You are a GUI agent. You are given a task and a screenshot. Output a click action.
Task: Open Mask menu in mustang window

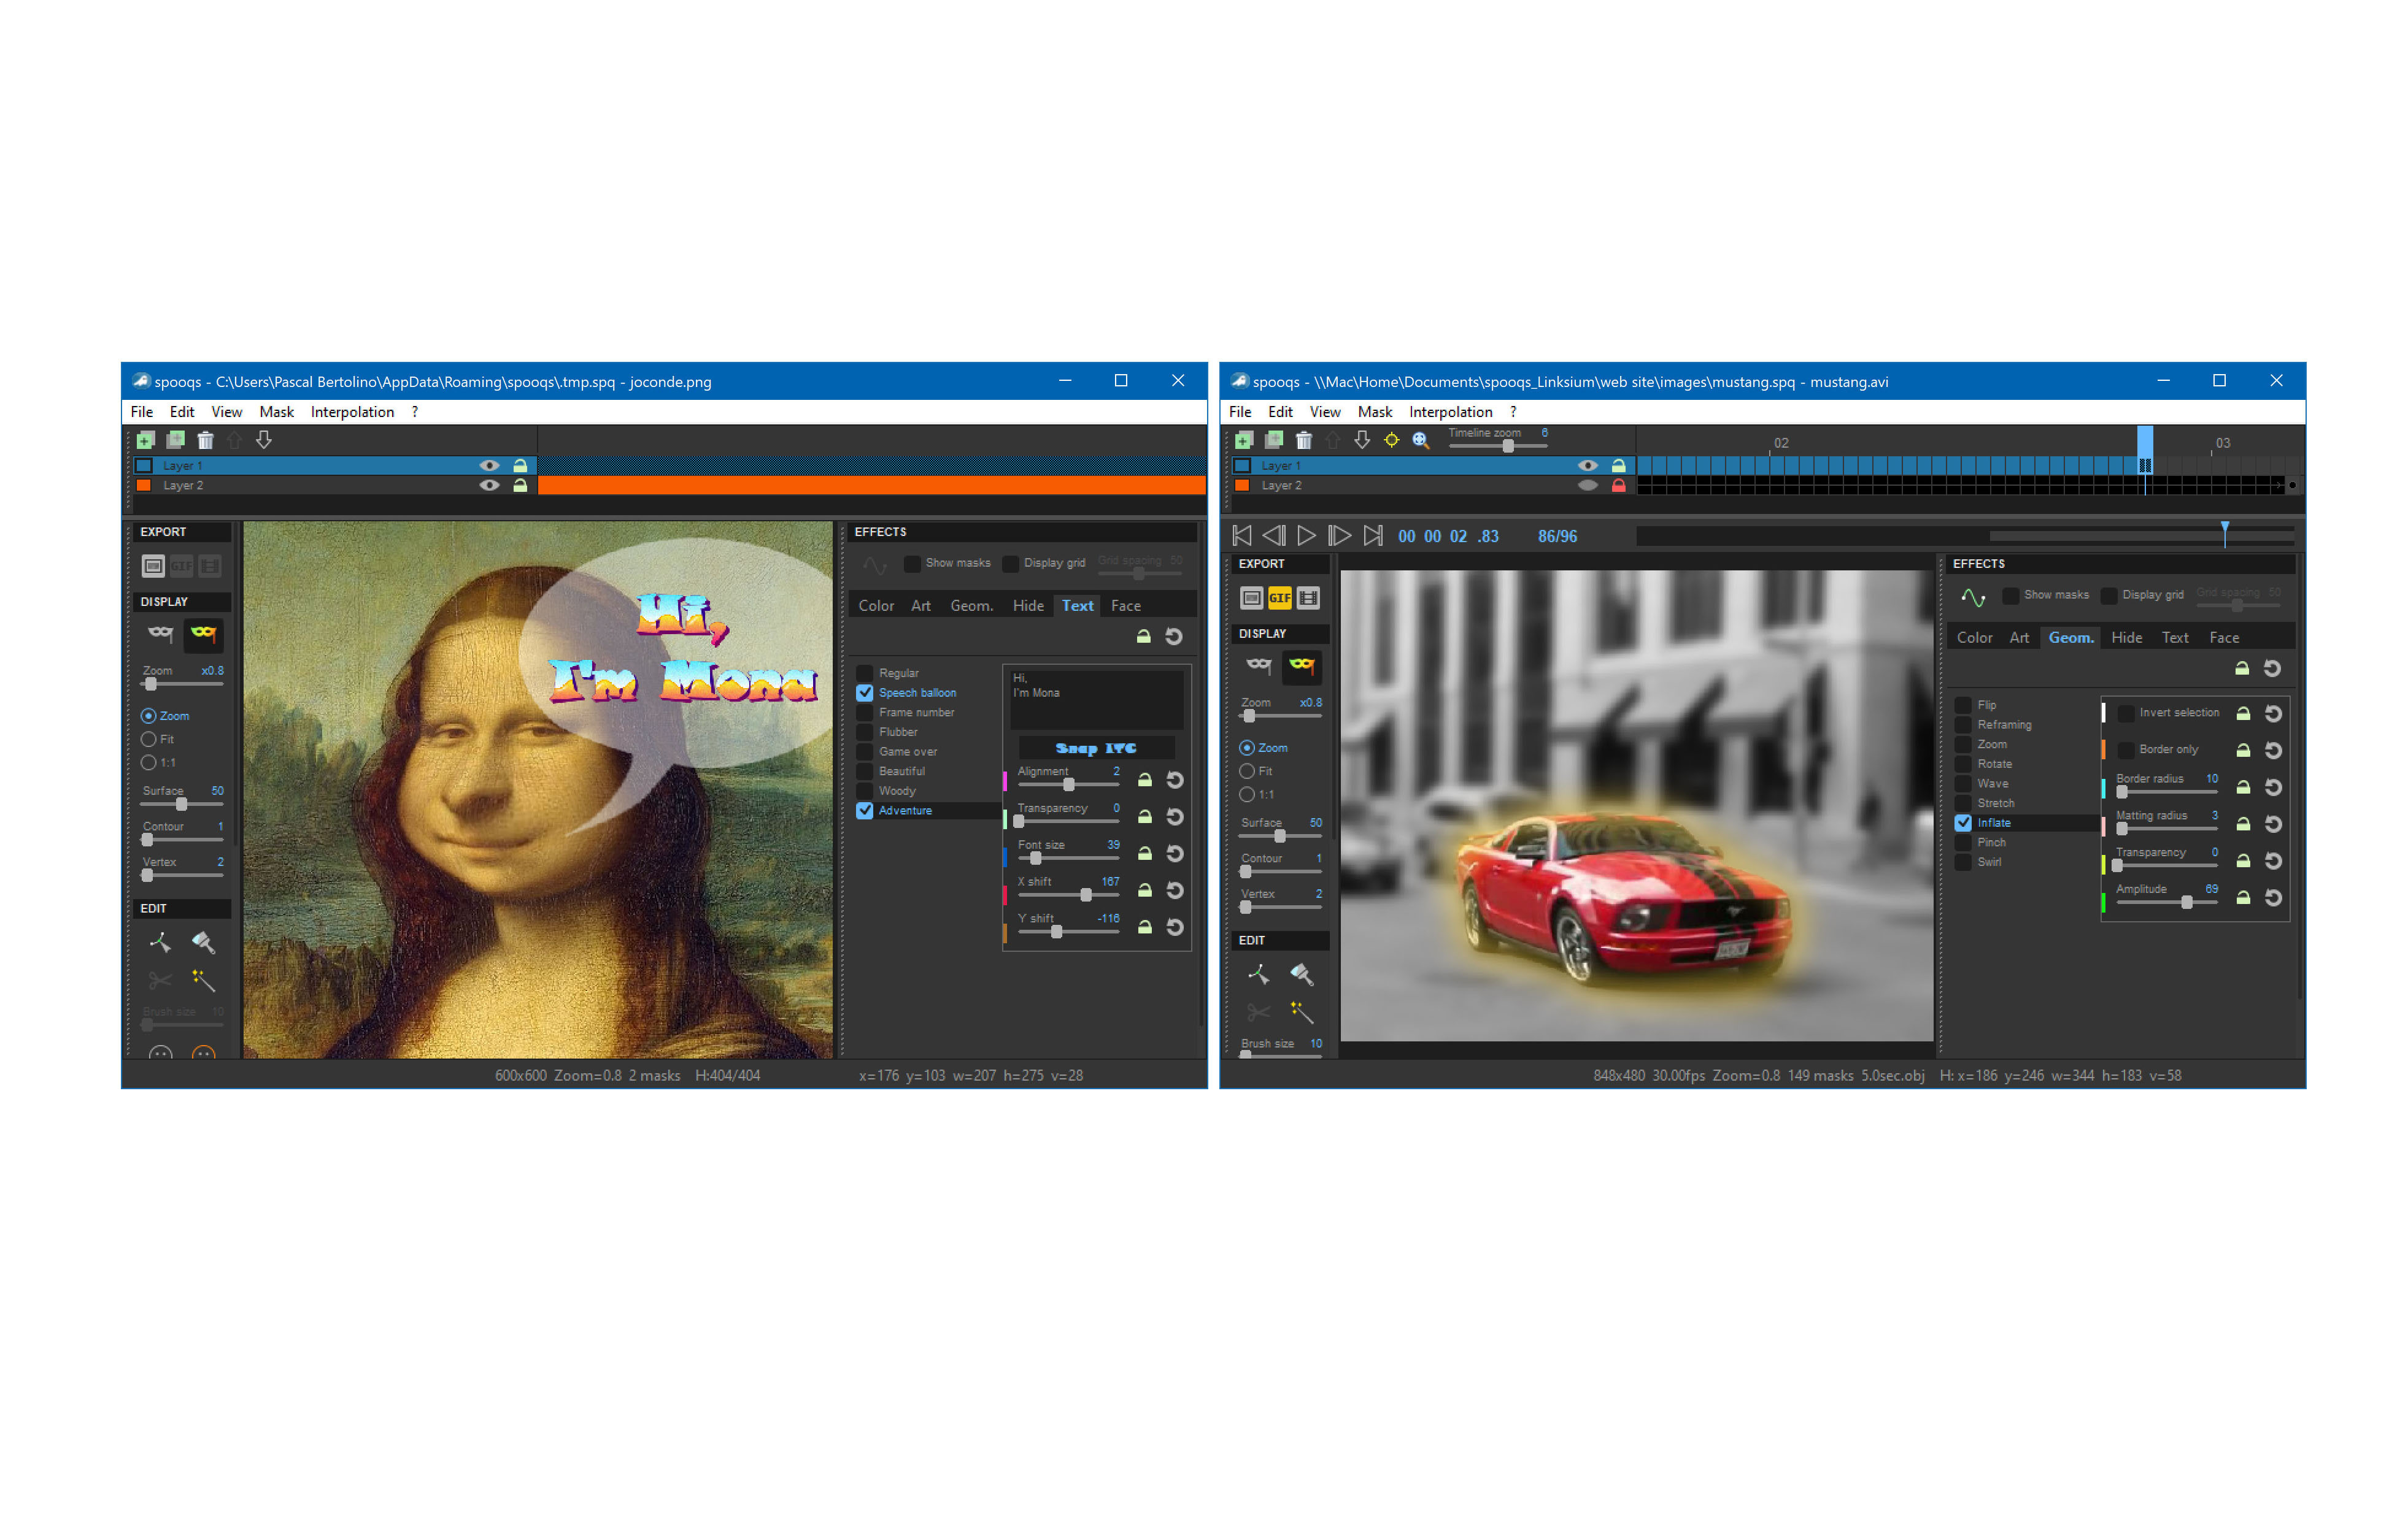coord(1375,412)
